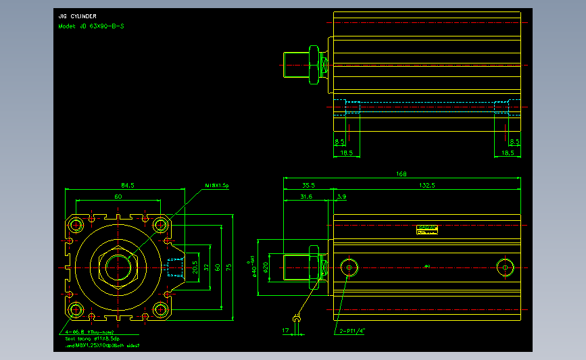
Task: Click the 35.5 dimension value
Action: [x=308, y=185]
